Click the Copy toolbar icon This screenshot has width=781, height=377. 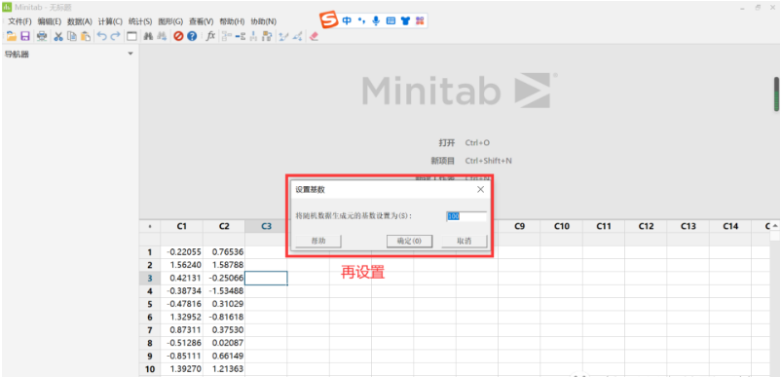coord(72,36)
